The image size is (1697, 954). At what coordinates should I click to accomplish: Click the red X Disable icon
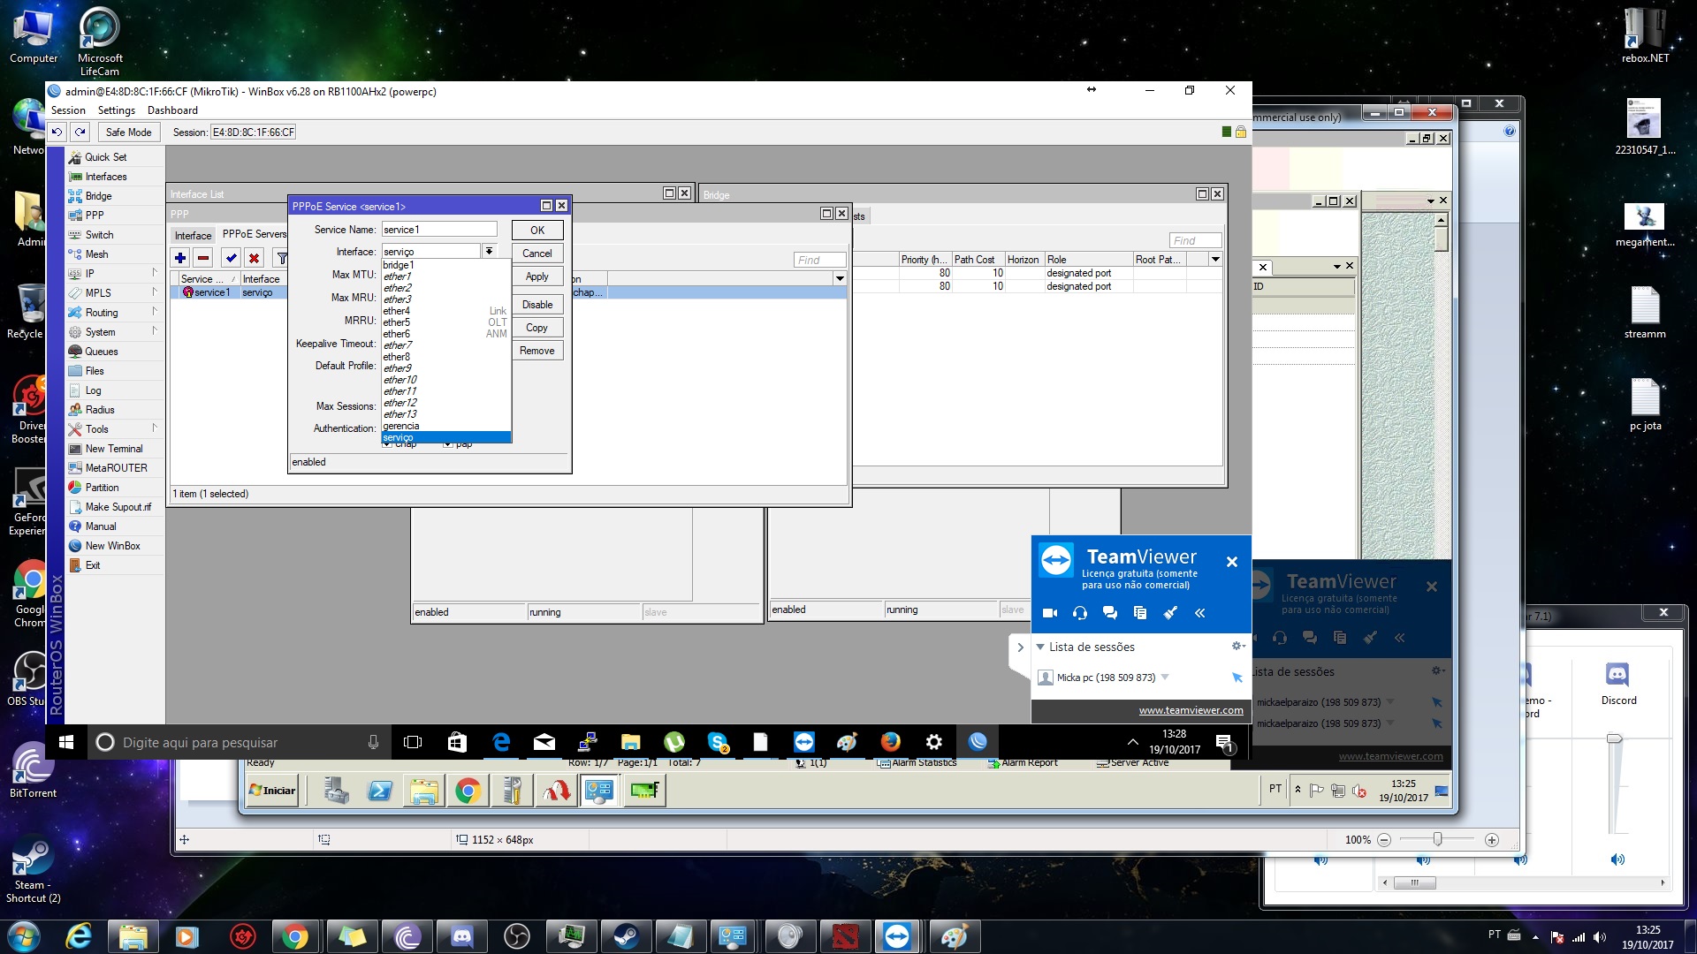point(255,258)
